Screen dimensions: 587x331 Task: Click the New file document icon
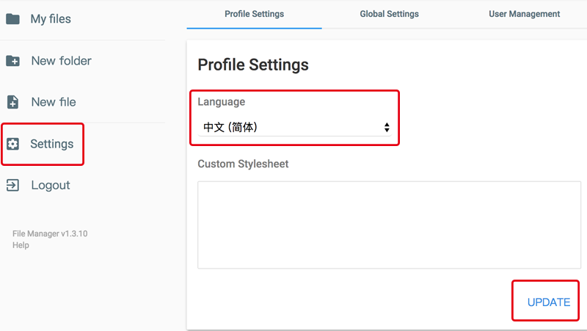pyautogui.click(x=12, y=102)
